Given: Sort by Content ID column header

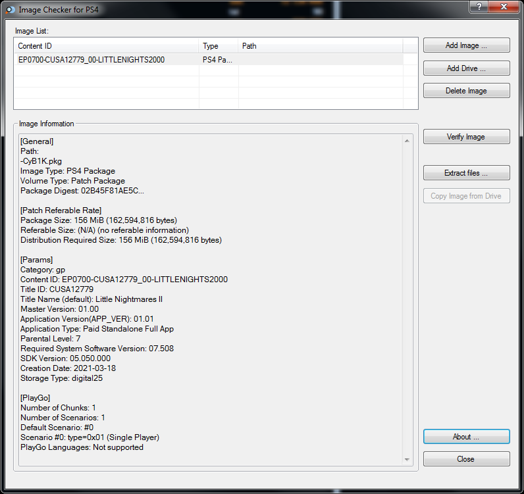Looking at the screenshot, I should click(x=106, y=46).
